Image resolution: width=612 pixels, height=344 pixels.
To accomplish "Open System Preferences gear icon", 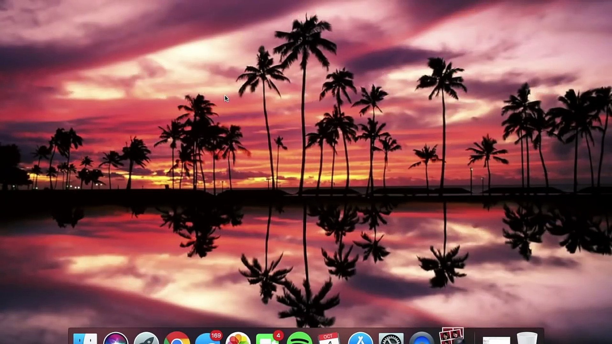I will click(391, 339).
